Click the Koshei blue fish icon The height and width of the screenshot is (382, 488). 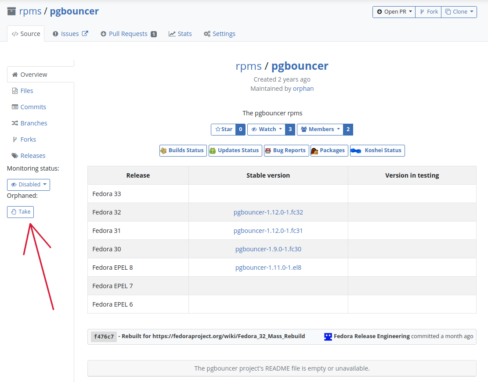point(356,151)
